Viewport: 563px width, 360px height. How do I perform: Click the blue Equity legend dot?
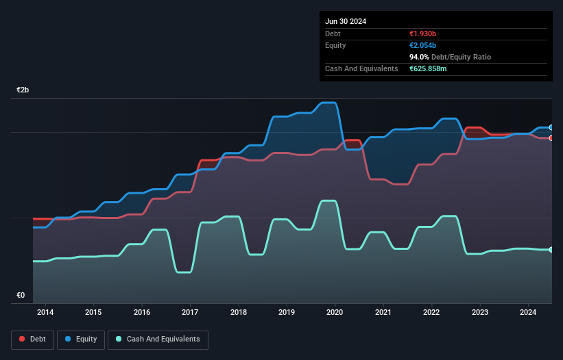[68, 339]
